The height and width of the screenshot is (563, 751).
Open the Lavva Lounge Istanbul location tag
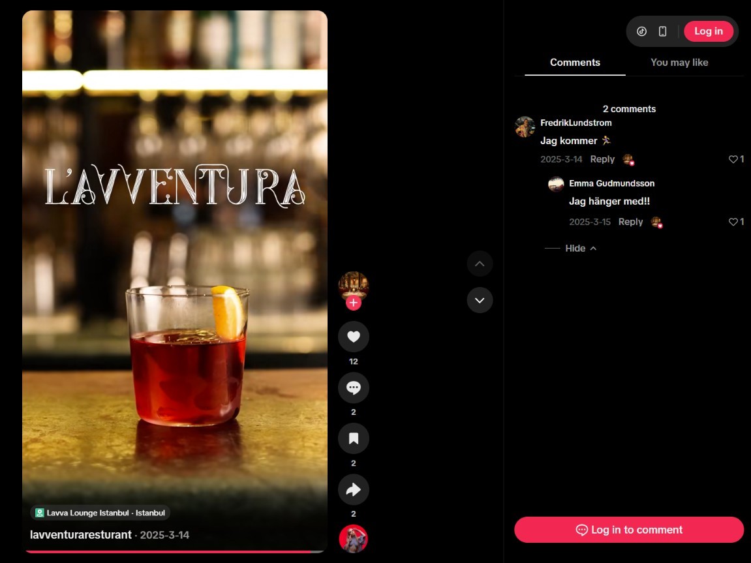click(x=100, y=513)
